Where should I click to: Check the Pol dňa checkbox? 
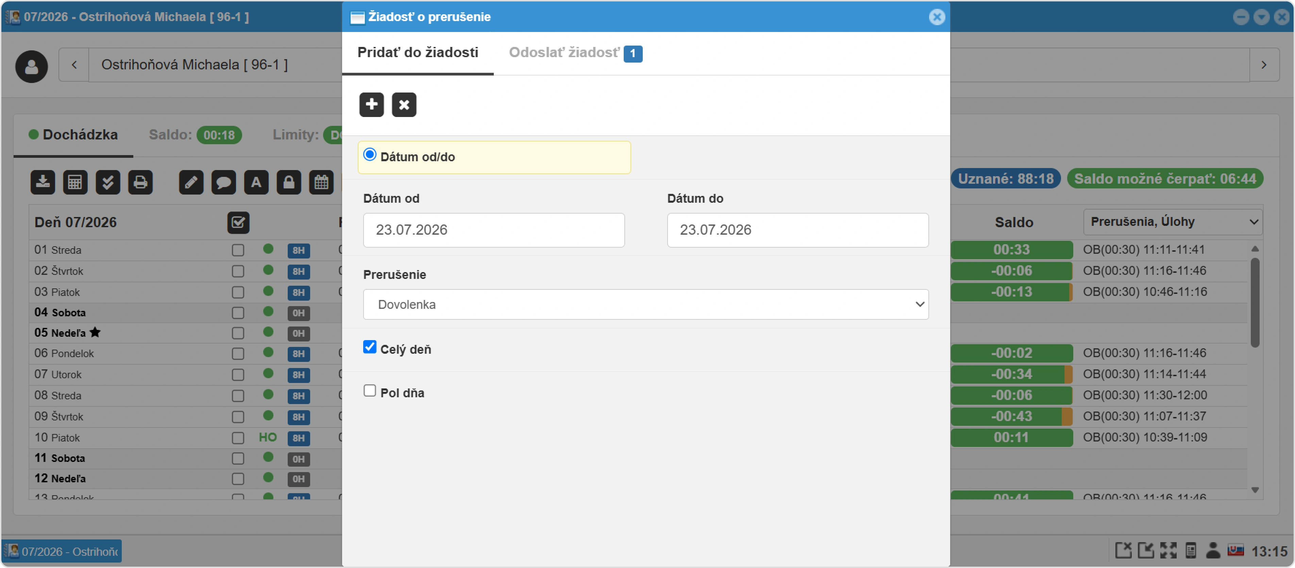(x=370, y=390)
